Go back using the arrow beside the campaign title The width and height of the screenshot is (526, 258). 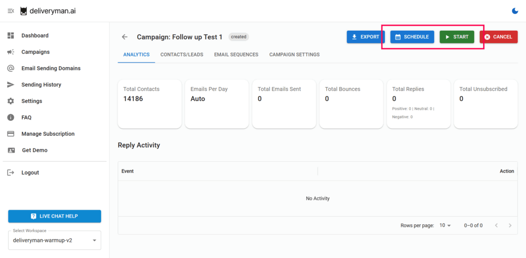point(124,37)
